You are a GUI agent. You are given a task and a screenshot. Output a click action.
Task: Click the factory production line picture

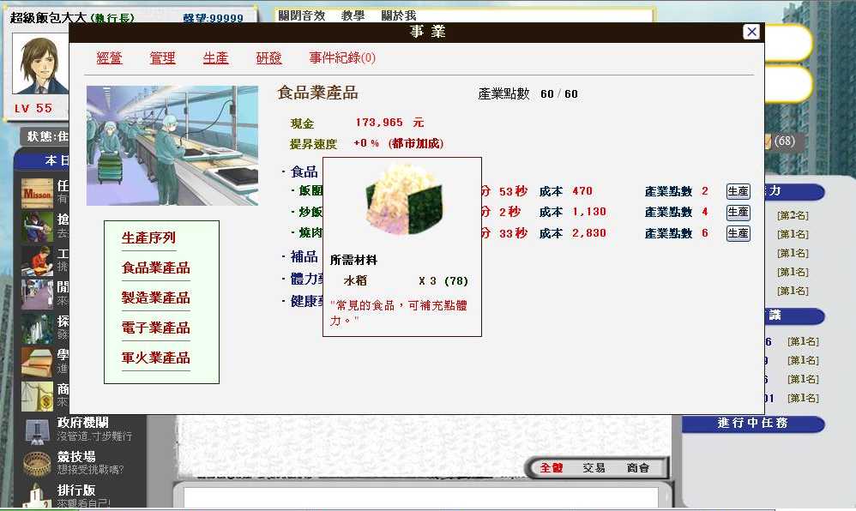(172, 145)
